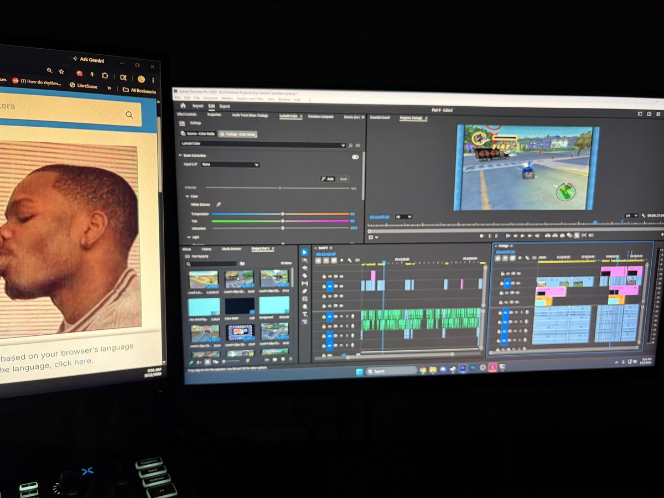Click the Saturation slider
Image resolution: width=664 pixels, height=498 pixels.
(281, 228)
